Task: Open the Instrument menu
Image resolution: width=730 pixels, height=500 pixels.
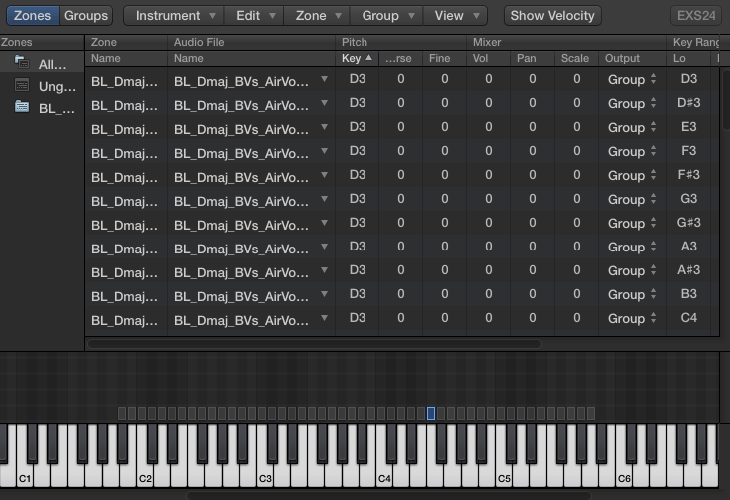Action: pyautogui.click(x=174, y=15)
